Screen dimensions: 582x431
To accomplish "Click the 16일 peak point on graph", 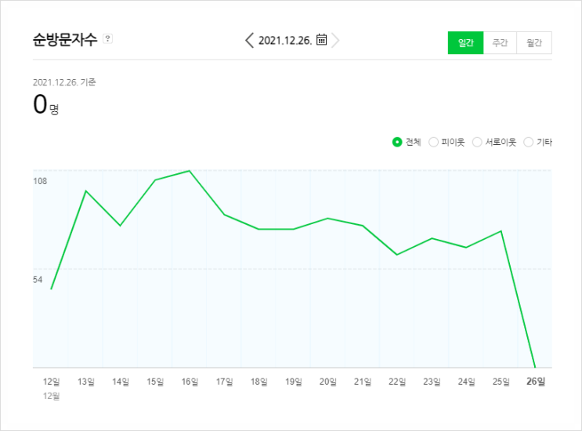I will 190,171.
